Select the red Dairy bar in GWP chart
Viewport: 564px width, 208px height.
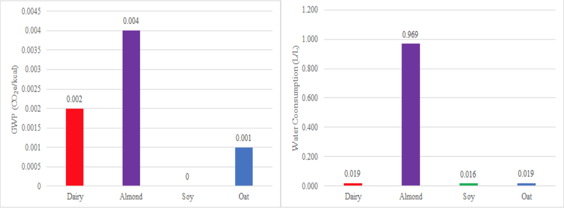(75, 147)
